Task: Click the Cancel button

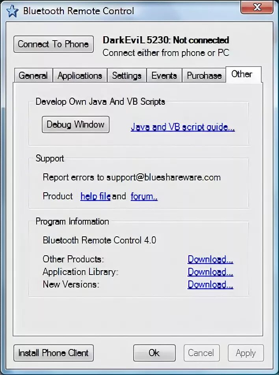Action: tap(201, 353)
